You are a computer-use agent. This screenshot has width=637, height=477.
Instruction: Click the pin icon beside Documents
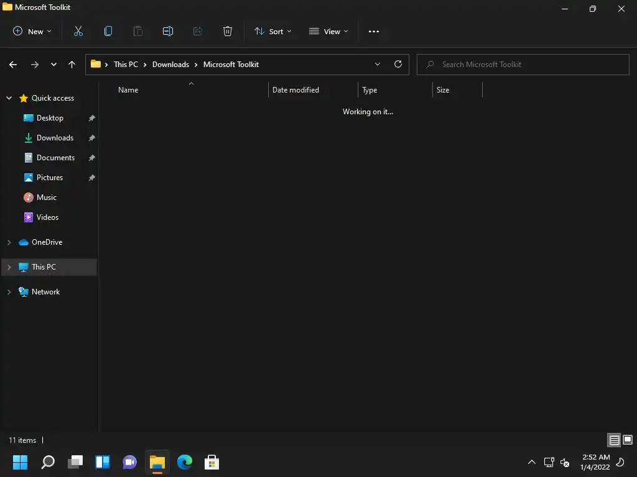[92, 158]
